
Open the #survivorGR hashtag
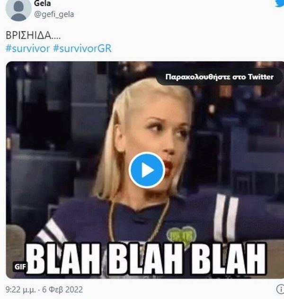coord(82,48)
